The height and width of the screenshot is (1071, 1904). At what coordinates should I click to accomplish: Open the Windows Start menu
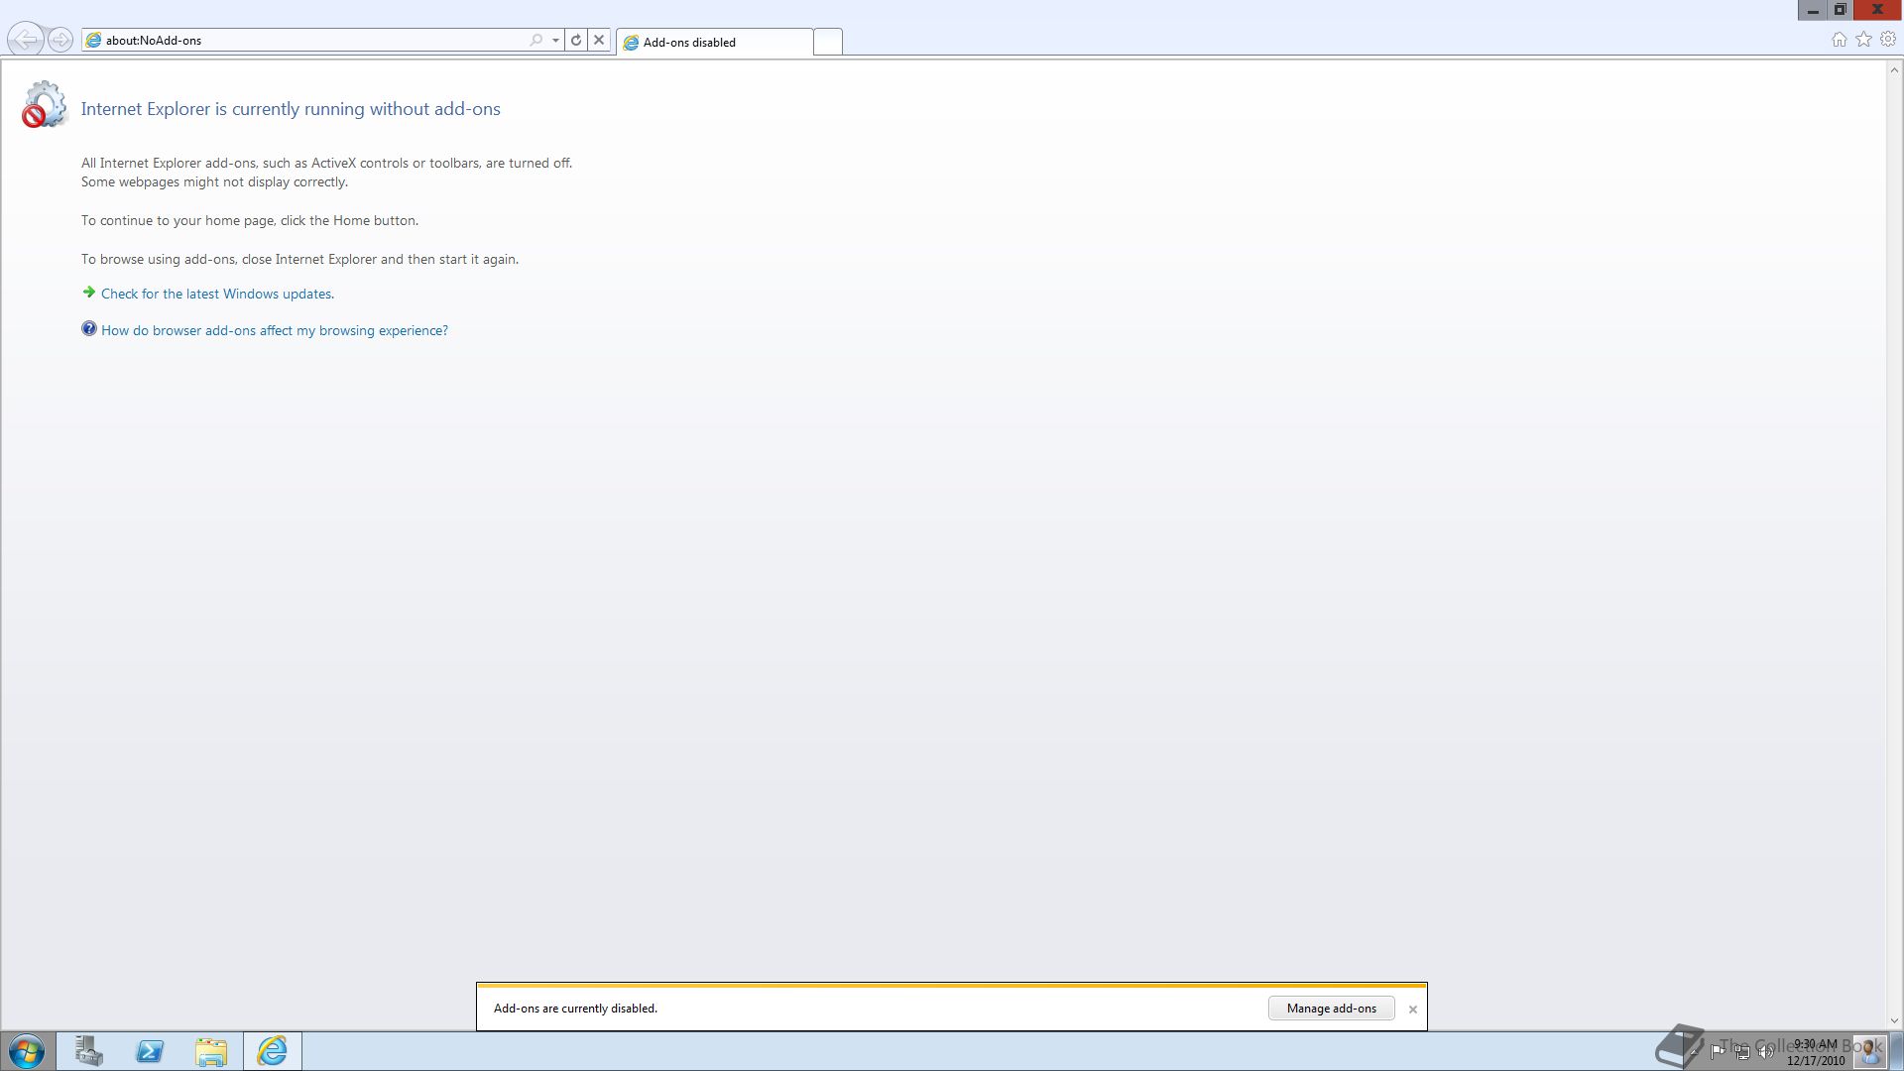pos(27,1051)
